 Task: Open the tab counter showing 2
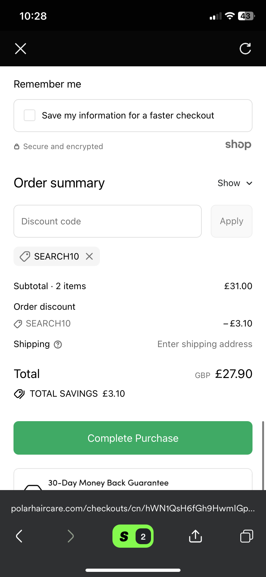143,536
